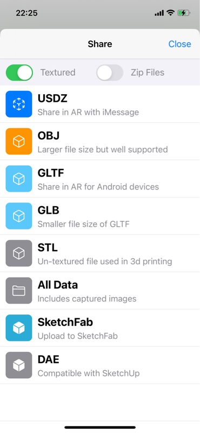The image size is (200, 433).
Task: Tap the GLTF light-blue cube icon
Action: coord(19,179)
